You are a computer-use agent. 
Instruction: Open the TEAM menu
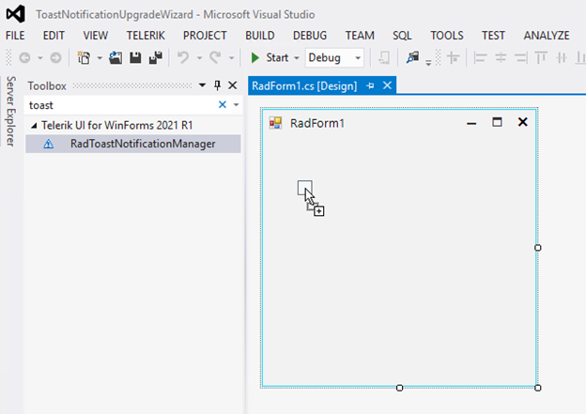coord(360,36)
